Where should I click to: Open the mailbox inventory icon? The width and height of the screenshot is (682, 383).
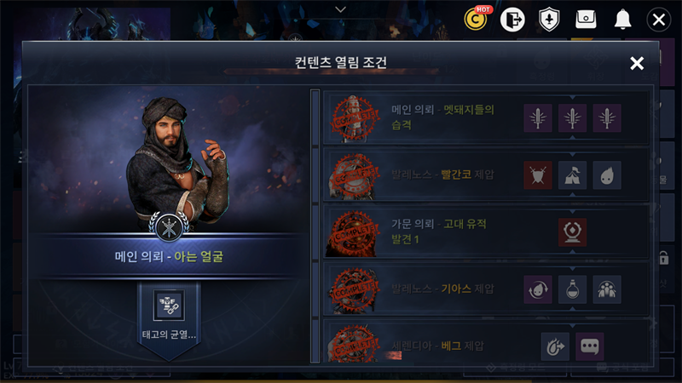586,19
